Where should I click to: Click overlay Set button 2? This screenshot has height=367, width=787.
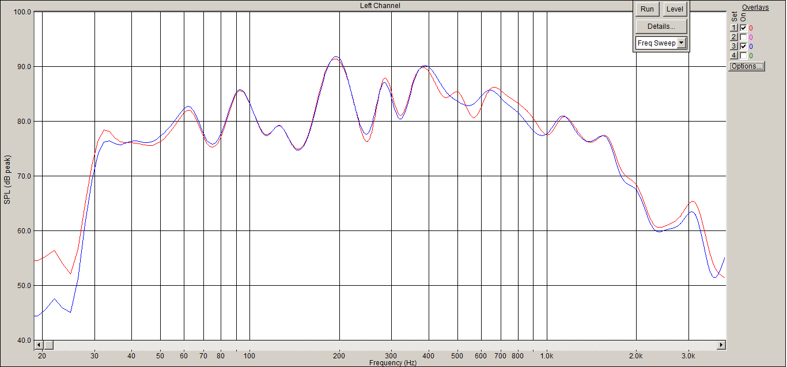click(x=733, y=37)
